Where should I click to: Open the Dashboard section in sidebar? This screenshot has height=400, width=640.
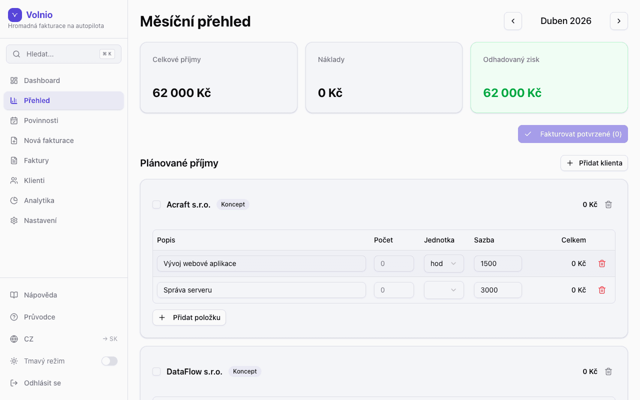41,80
